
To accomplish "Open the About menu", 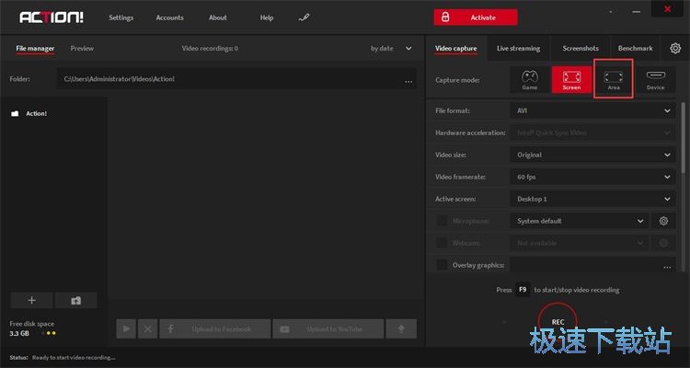I will point(217,17).
